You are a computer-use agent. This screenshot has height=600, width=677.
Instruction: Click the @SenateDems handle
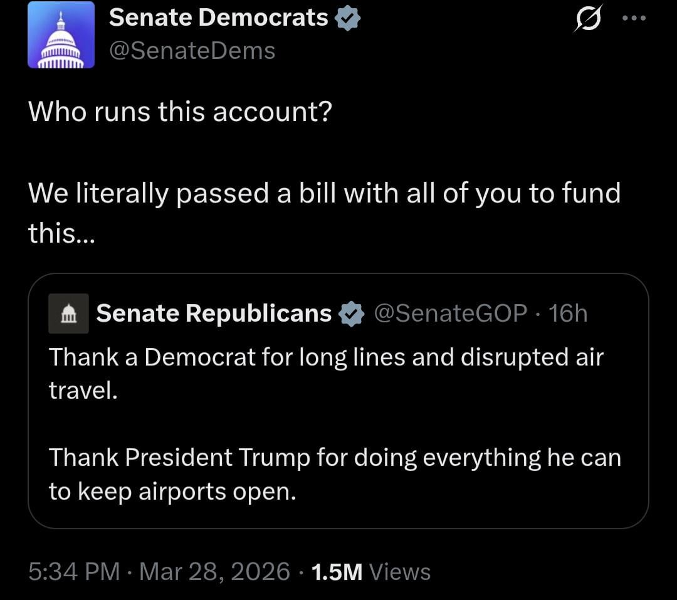[x=192, y=51]
